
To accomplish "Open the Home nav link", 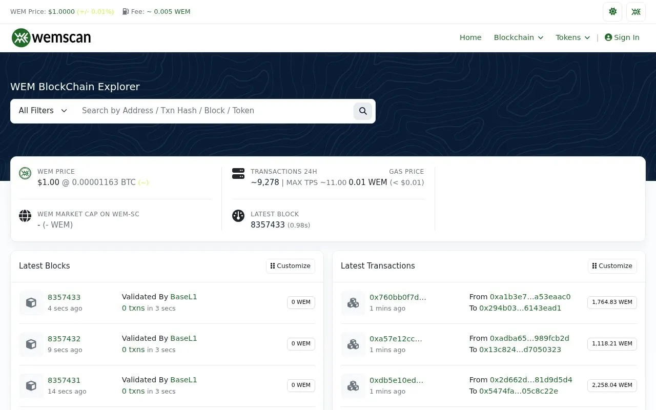I will tap(470, 37).
